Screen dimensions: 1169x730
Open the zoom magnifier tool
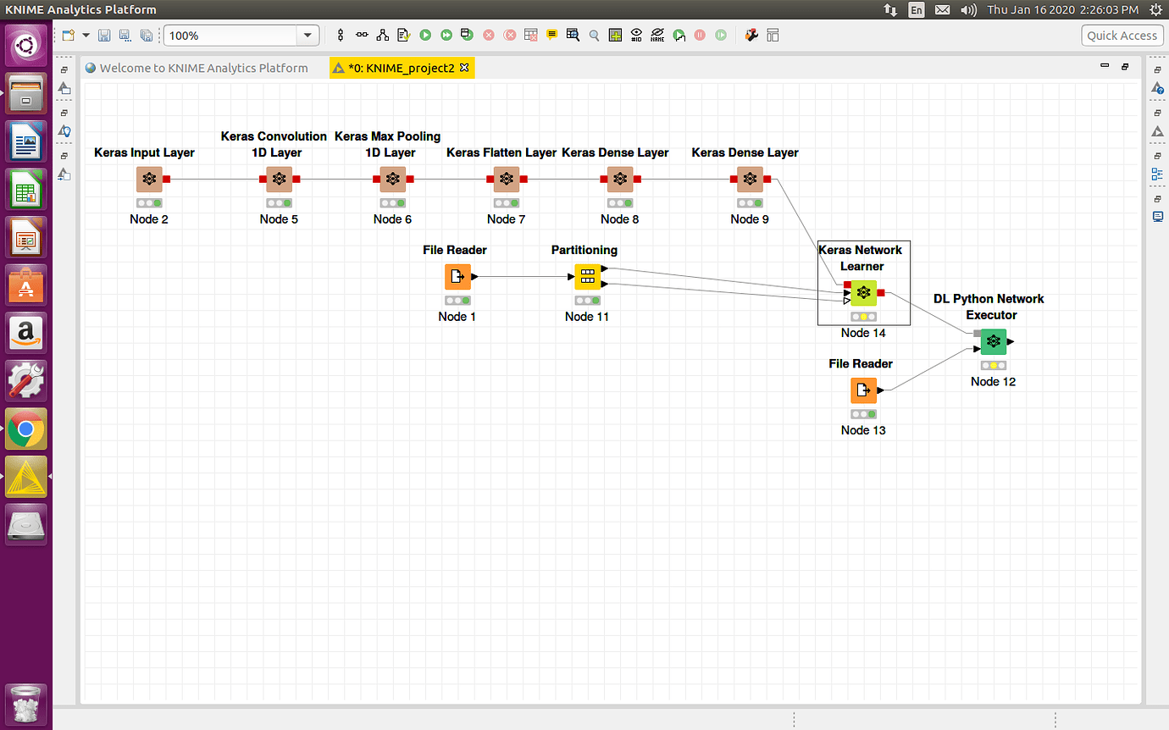[x=594, y=35]
